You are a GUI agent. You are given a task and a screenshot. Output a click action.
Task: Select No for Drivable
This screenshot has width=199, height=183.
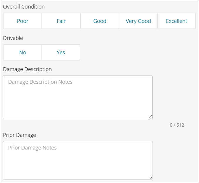click(23, 53)
